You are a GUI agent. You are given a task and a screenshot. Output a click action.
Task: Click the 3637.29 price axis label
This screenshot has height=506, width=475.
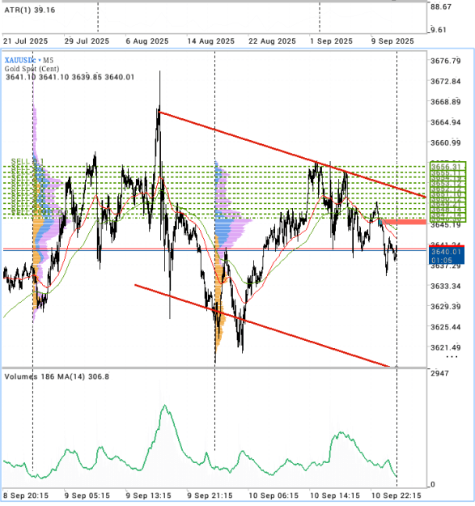446,266
